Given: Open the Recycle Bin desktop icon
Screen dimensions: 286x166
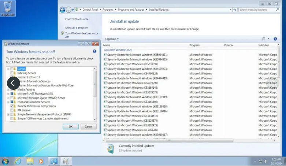Looking at the screenshot, I should [x=8, y=8].
